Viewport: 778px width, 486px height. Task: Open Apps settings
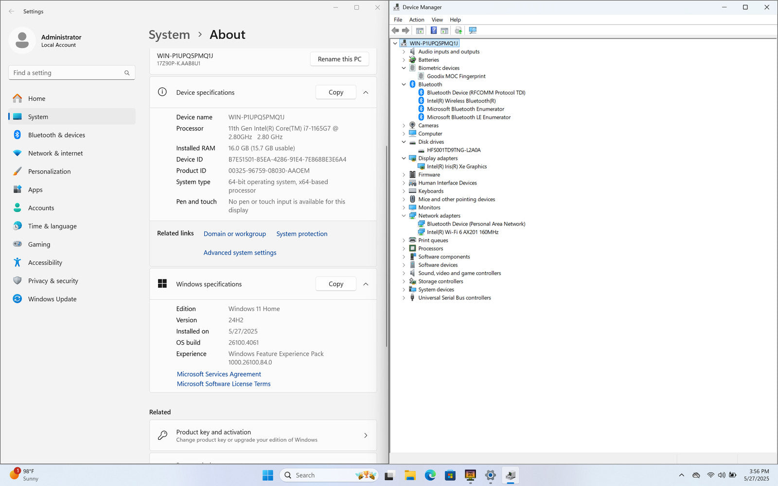[72, 190]
